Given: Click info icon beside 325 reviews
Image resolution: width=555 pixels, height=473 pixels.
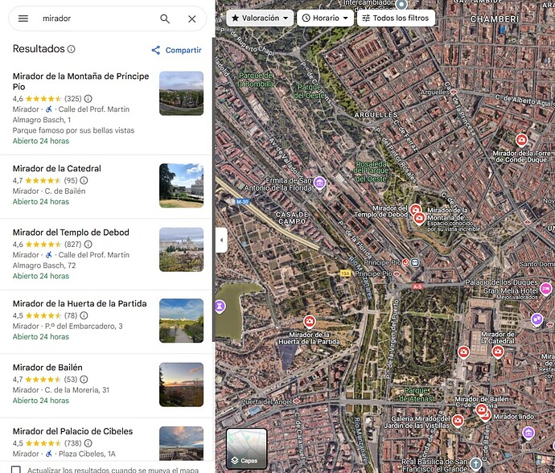Looking at the screenshot, I should click(88, 98).
